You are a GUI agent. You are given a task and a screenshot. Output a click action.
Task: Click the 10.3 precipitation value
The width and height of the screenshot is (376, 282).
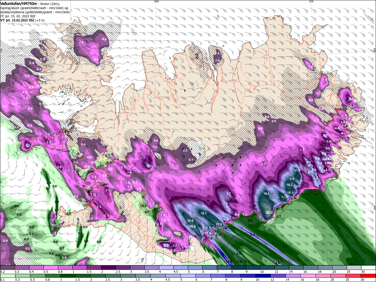coord(290,193)
